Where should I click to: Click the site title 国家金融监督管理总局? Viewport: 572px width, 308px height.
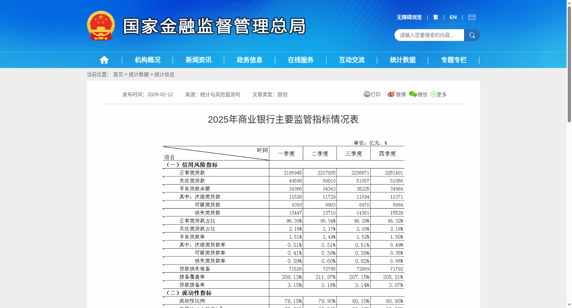[x=214, y=26]
